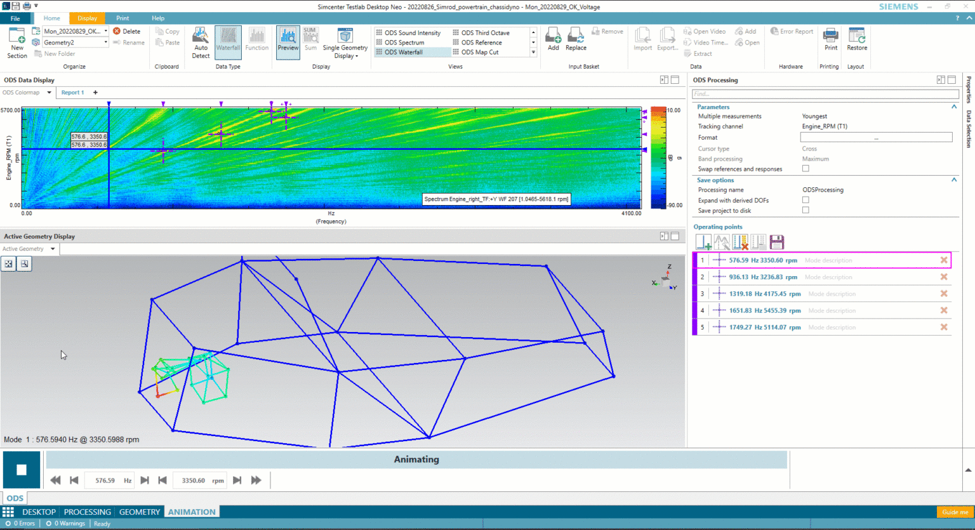
Task: Switch to the Display ribbon tab
Action: pyautogui.click(x=87, y=18)
